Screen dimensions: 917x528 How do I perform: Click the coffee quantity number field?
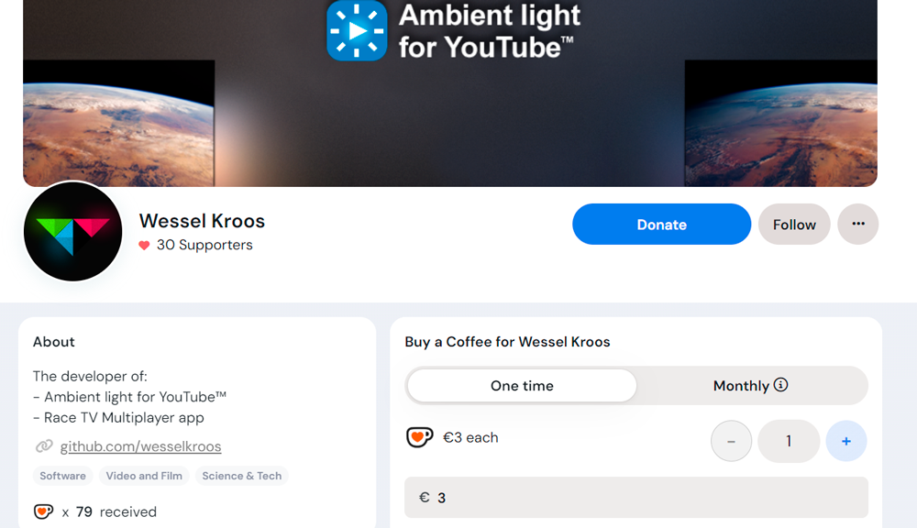tap(789, 442)
